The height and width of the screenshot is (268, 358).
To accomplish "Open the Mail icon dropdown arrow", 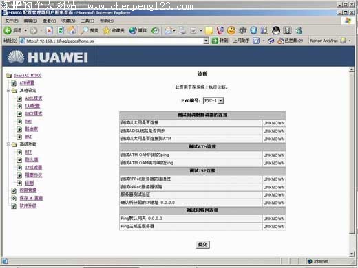I will pos(174,30).
